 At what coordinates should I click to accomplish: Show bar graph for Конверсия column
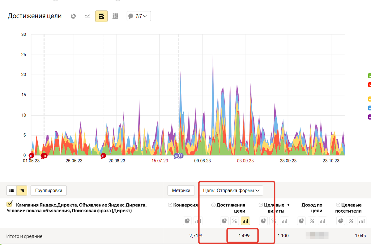198,221
